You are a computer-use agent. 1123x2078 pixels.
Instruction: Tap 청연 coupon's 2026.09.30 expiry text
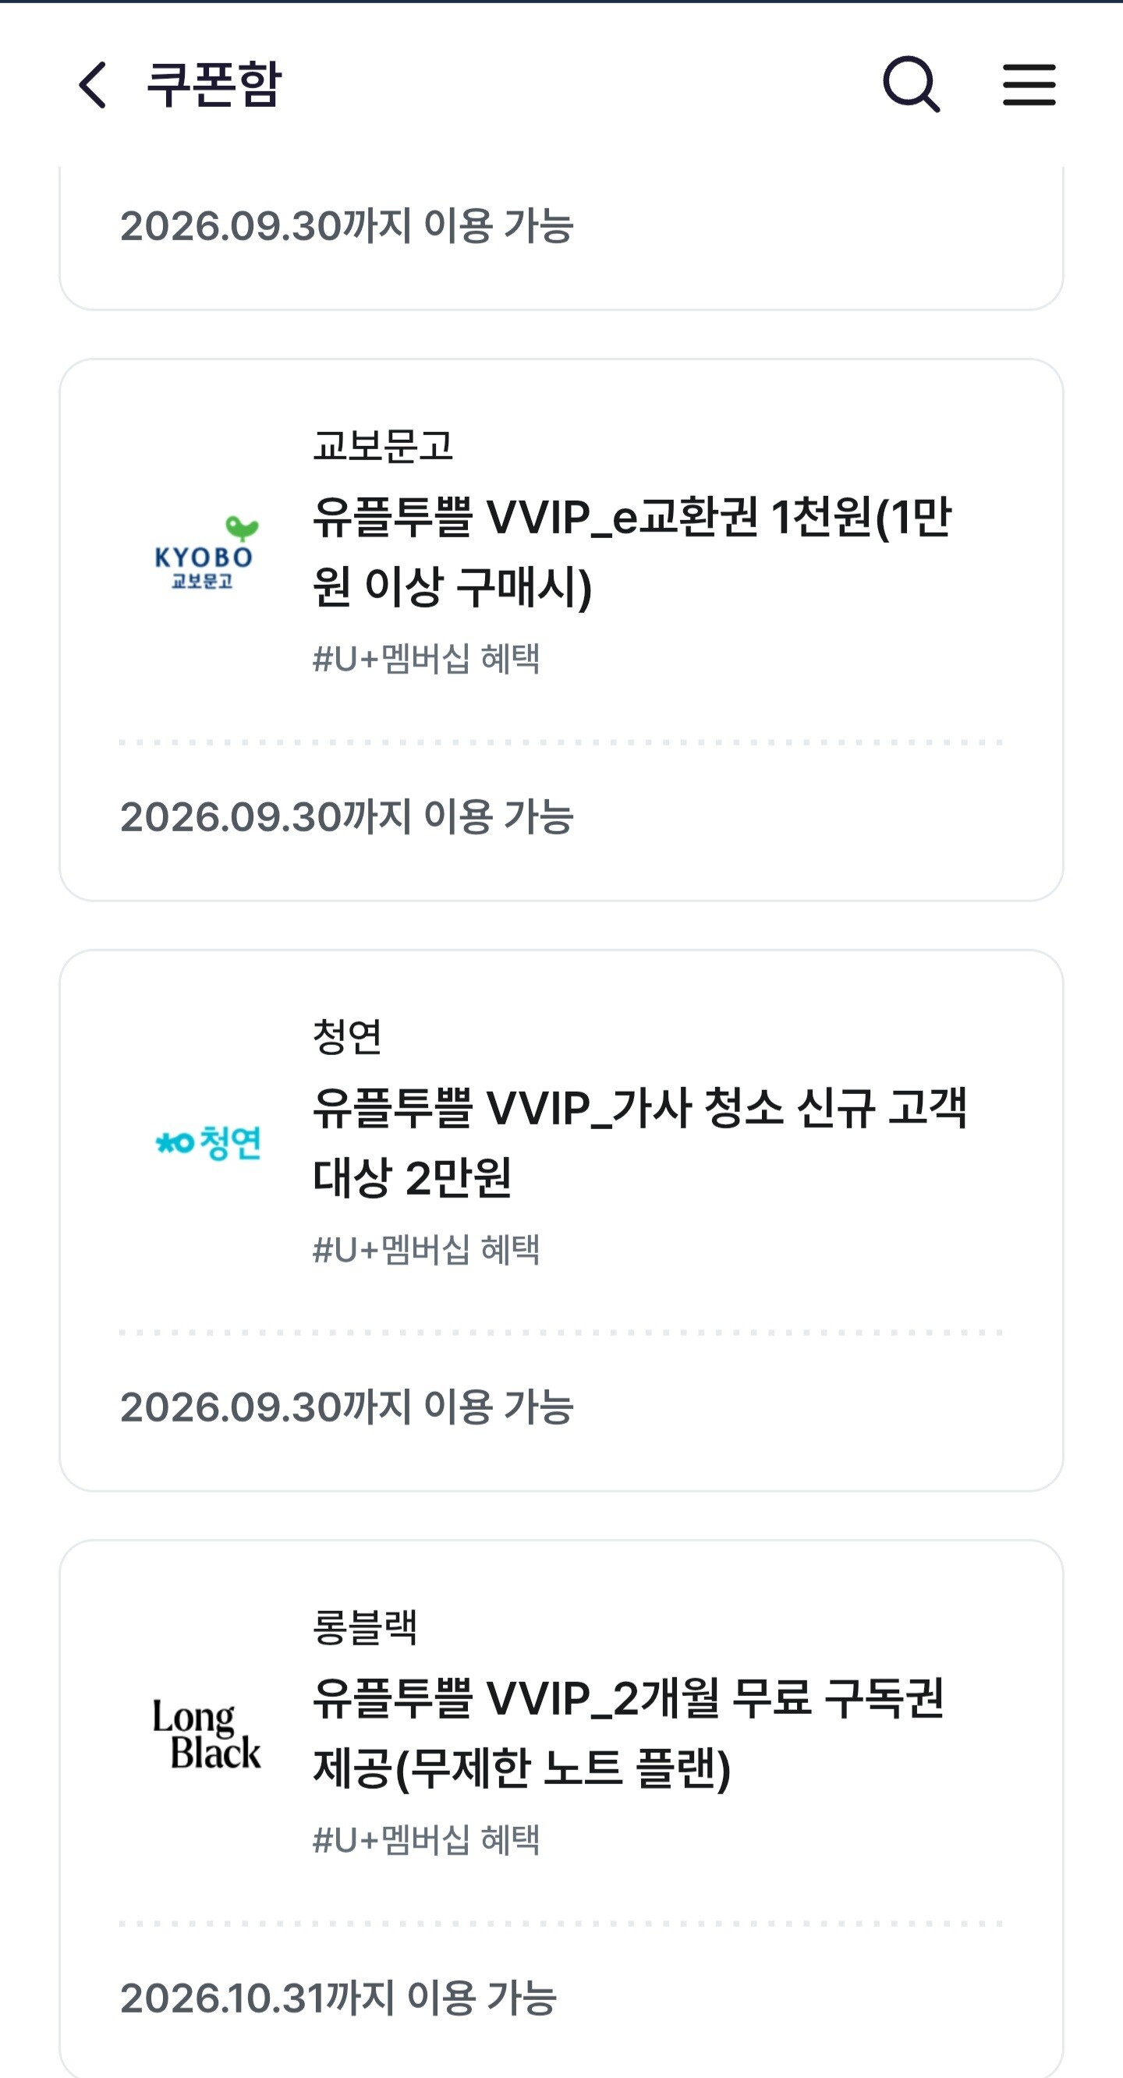pos(347,1407)
